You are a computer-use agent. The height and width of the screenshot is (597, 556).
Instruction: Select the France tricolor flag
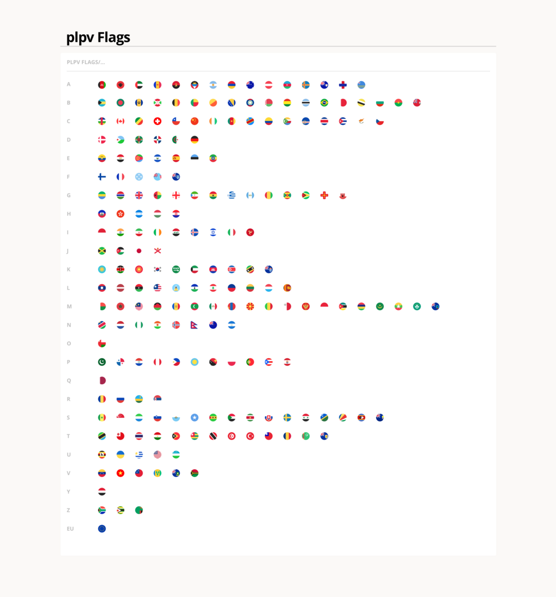[121, 177]
